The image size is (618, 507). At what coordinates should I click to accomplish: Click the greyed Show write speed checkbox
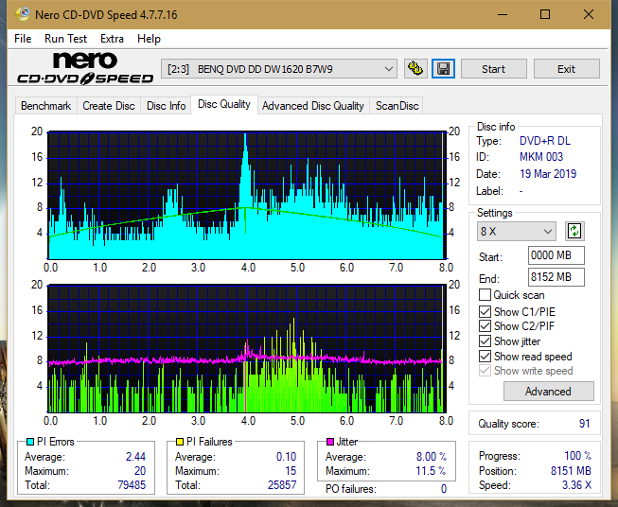coord(485,371)
